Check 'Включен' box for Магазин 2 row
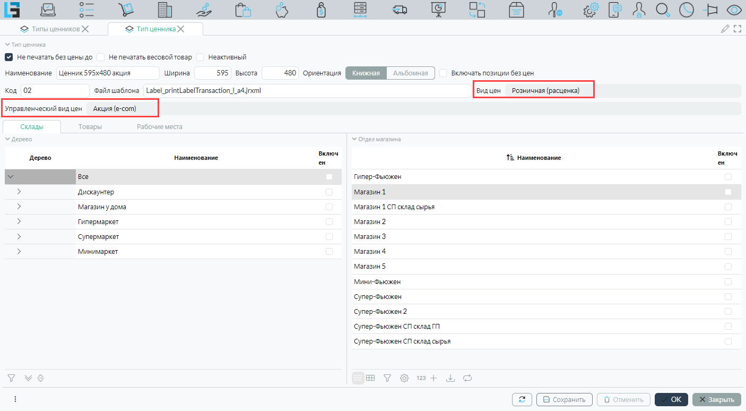The height and width of the screenshot is (411, 746). 728,221
